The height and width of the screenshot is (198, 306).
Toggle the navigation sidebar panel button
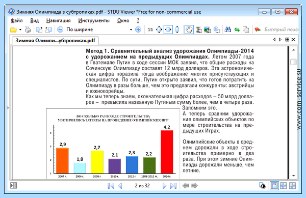[13, 186]
